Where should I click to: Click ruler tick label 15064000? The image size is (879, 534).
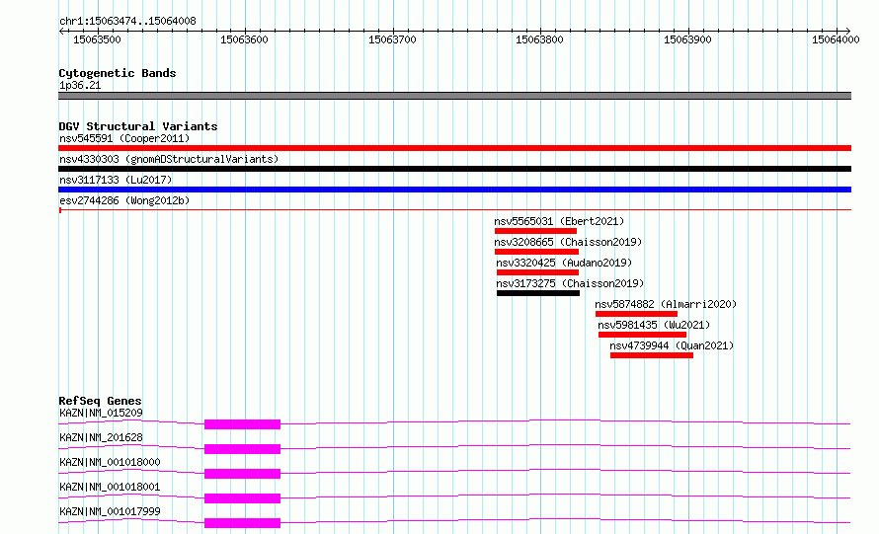point(836,39)
